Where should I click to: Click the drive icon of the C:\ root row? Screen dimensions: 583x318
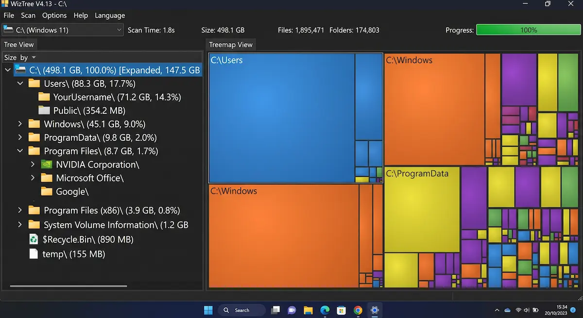pyautogui.click(x=20, y=70)
